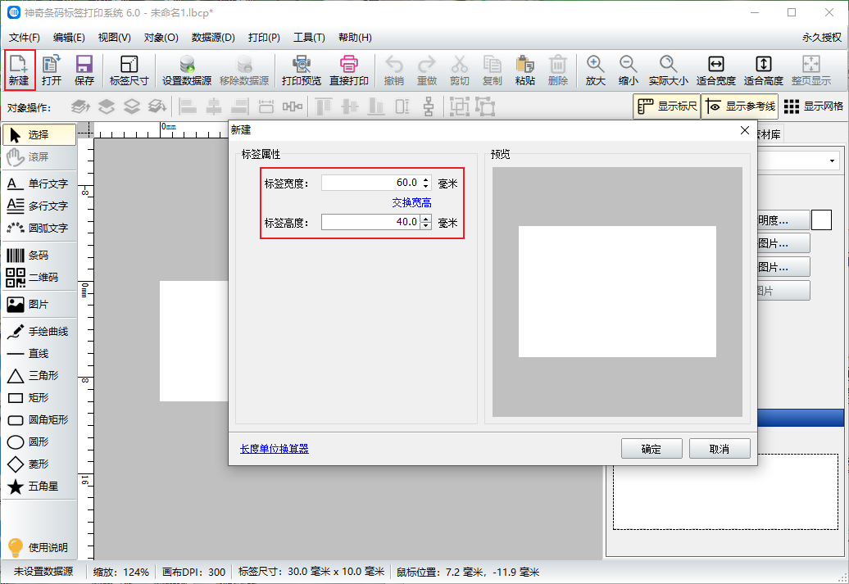Image resolution: width=849 pixels, height=584 pixels.
Task: Click Set Data Source (设置数据源) icon
Action: pos(187,70)
